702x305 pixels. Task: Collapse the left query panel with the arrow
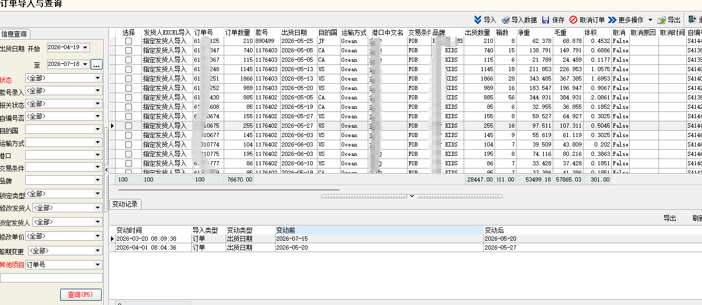(107, 170)
